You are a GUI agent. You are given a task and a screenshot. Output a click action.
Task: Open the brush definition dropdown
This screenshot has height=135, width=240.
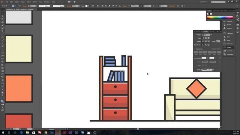point(64,6)
